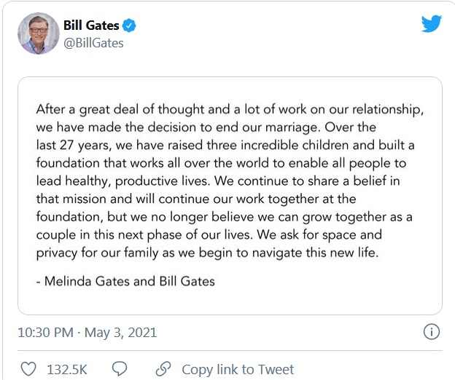Image resolution: width=455 pixels, height=380 pixels.
Task: Click the reply speech bubble icon
Action: (x=120, y=368)
